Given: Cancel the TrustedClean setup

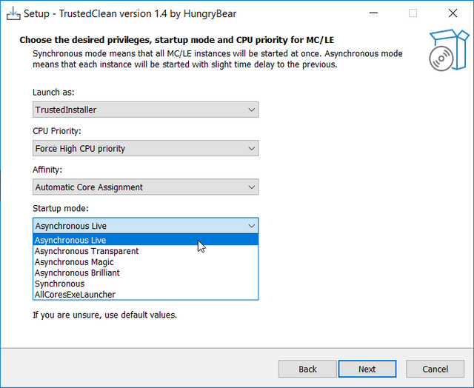Looking at the screenshot, I should click(435, 369).
